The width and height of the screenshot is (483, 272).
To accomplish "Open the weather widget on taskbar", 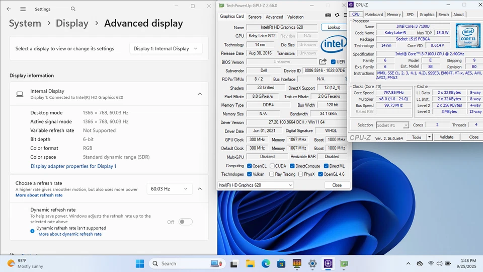I will pyautogui.click(x=25, y=263).
